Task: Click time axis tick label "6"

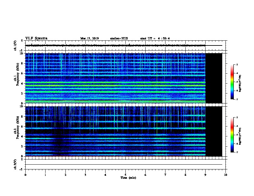Action: coord(145,175)
